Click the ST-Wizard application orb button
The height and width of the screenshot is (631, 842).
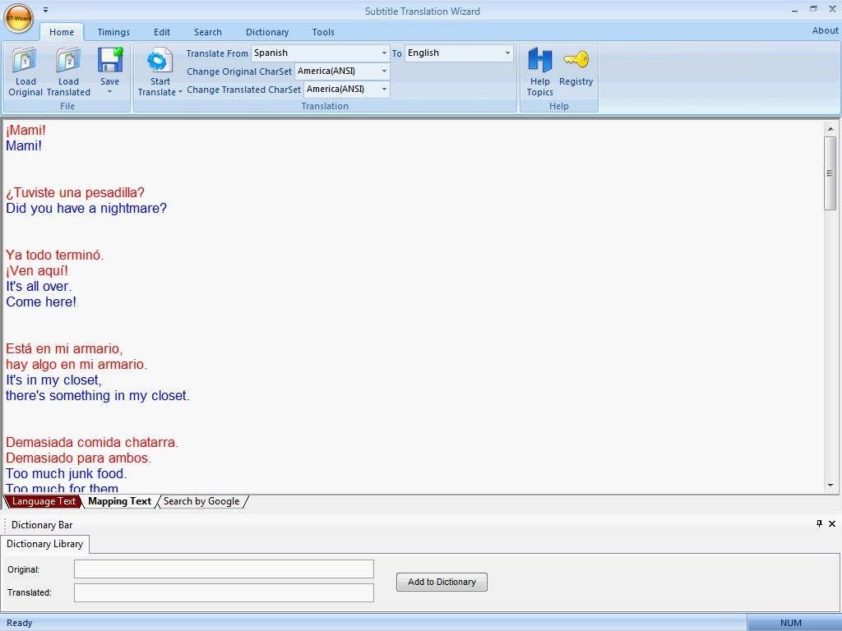(19, 18)
